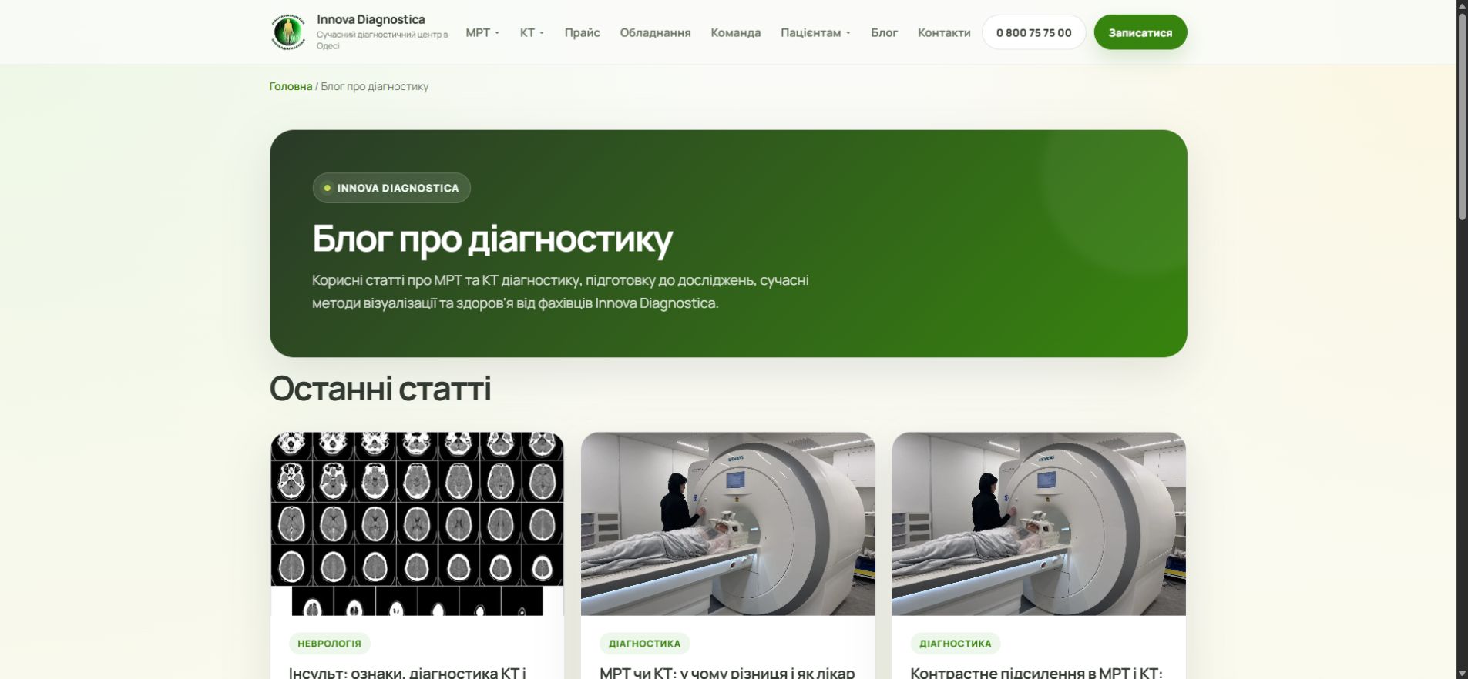Expand the КТ dropdown menu
This screenshot has height=679, width=1468.
point(532,32)
